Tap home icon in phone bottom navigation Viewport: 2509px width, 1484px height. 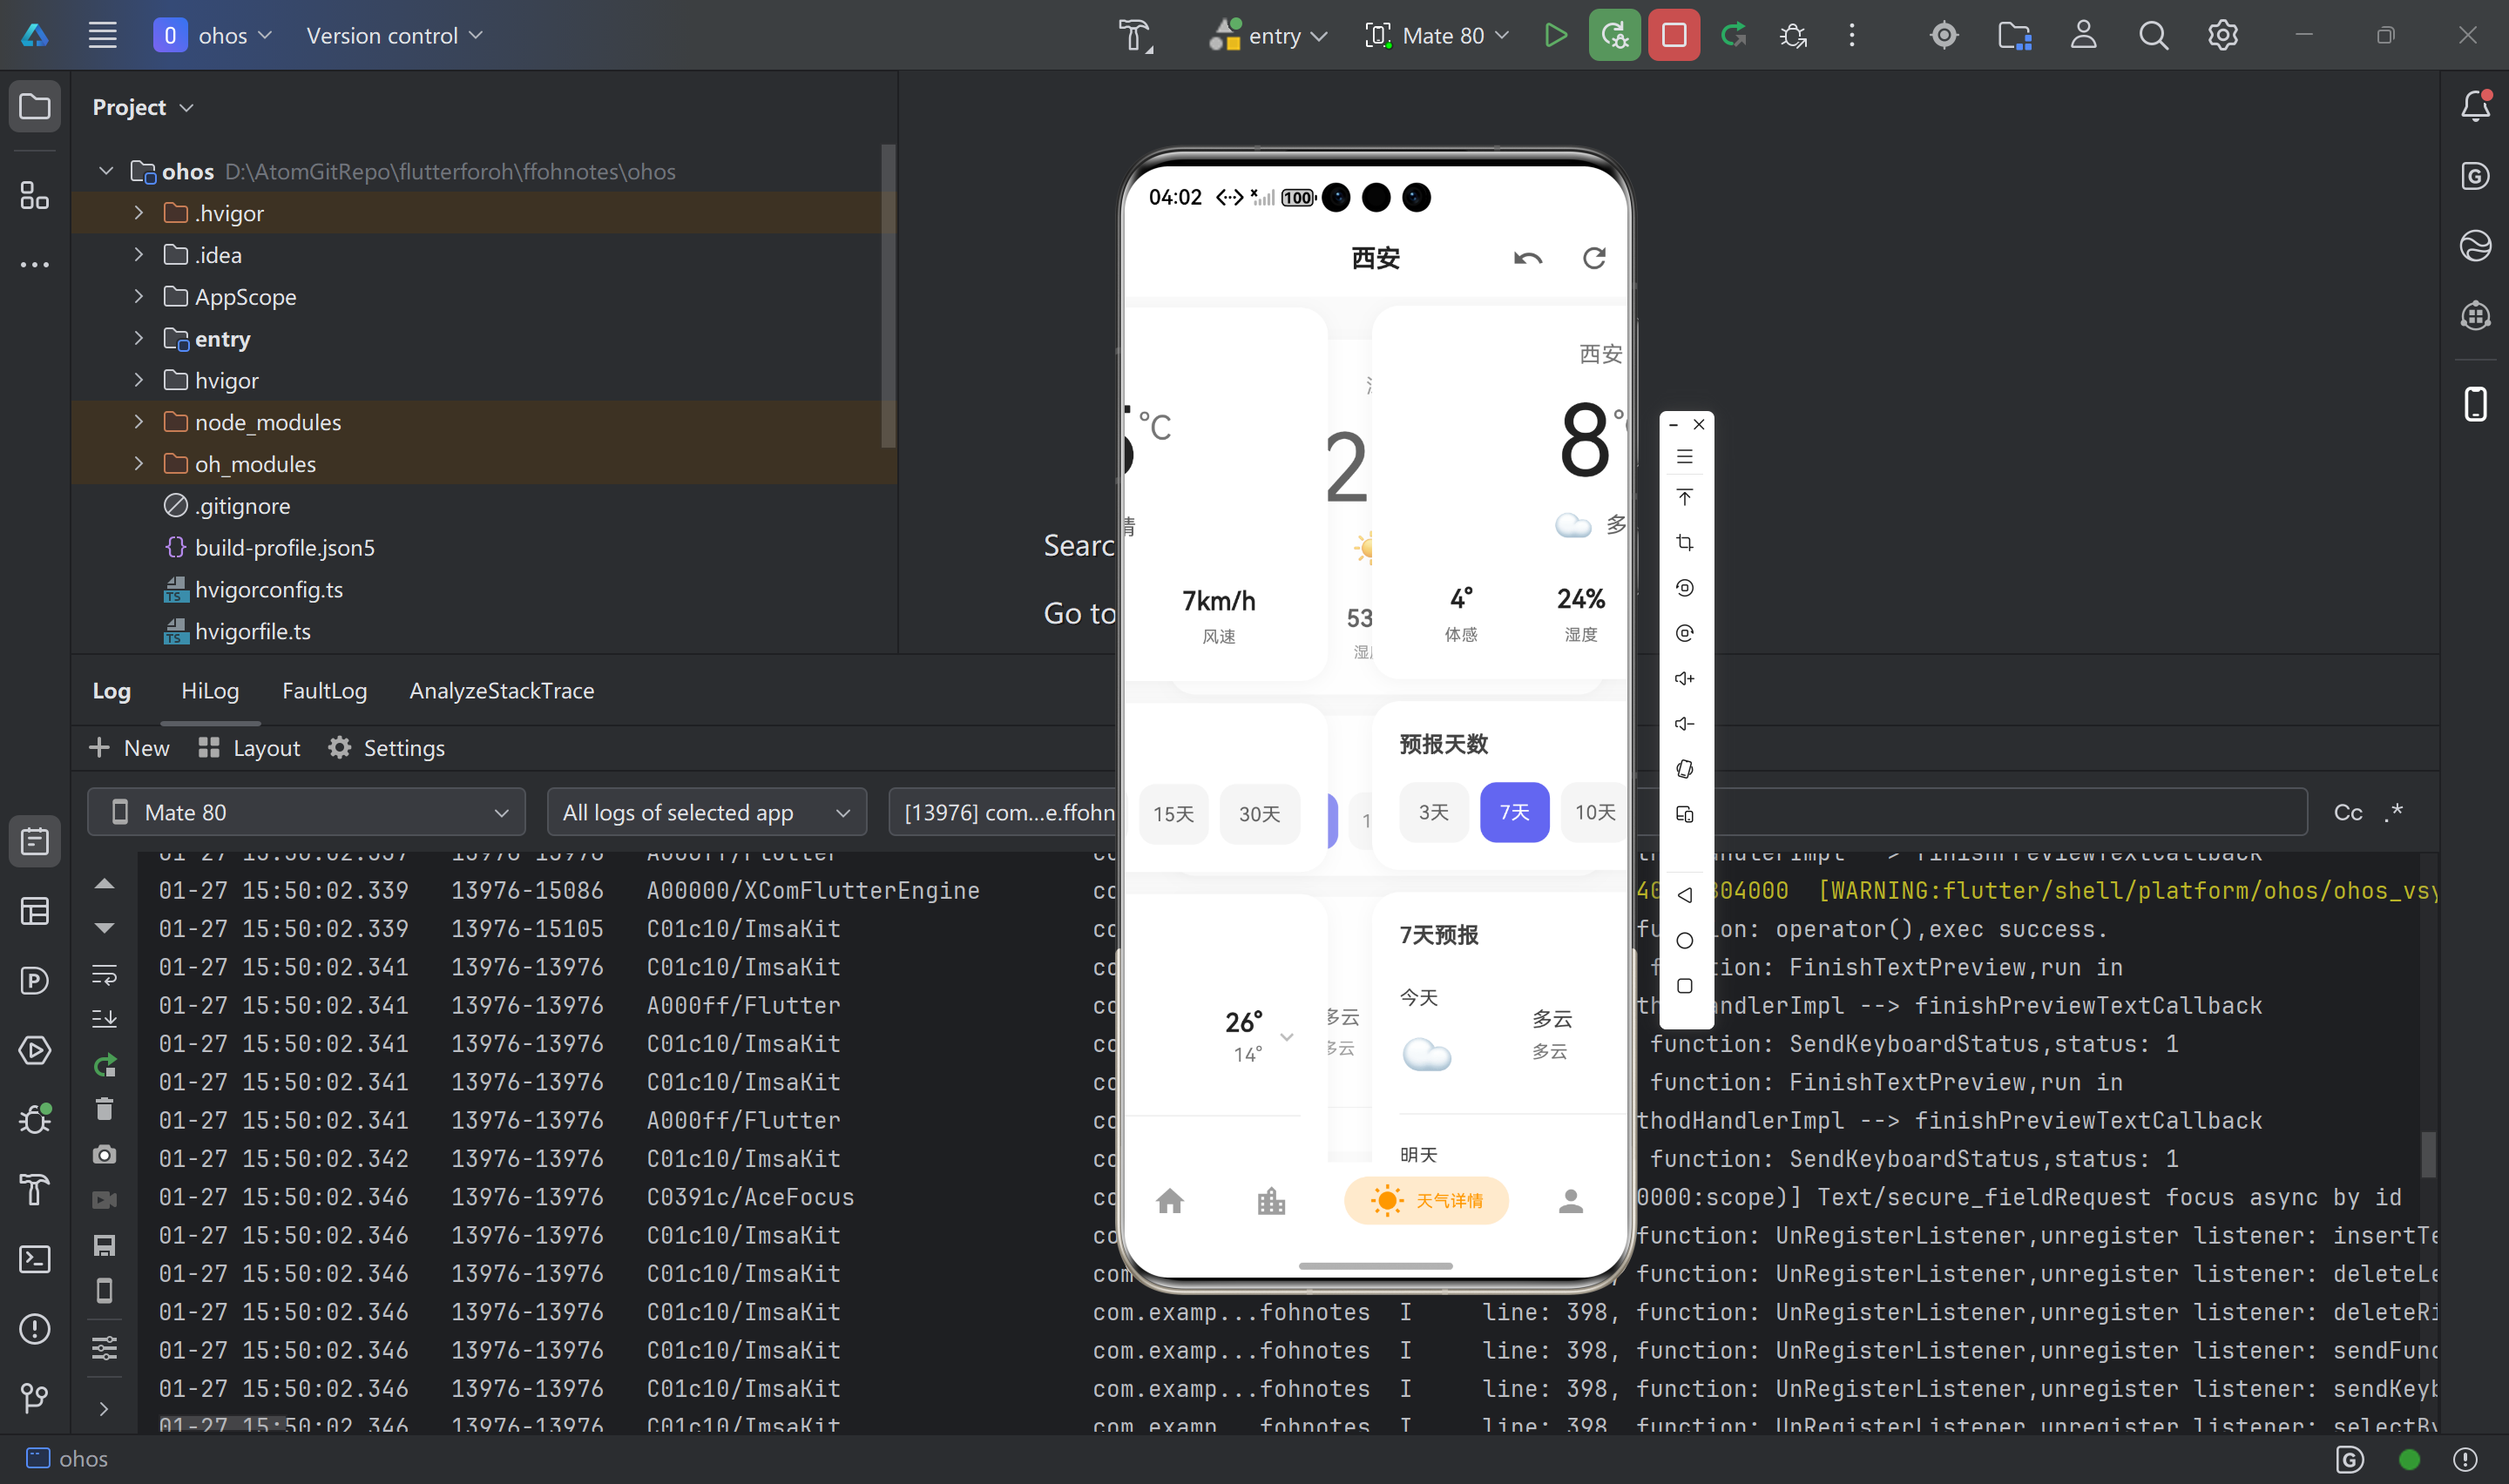pyautogui.click(x=1170, y=1200)
